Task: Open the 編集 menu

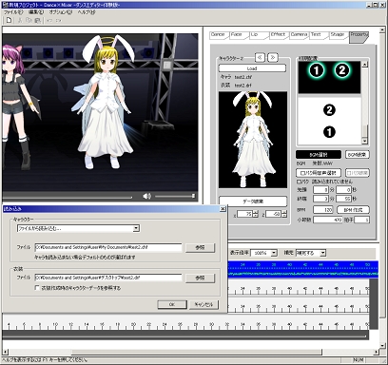Action: pos(36,12)
